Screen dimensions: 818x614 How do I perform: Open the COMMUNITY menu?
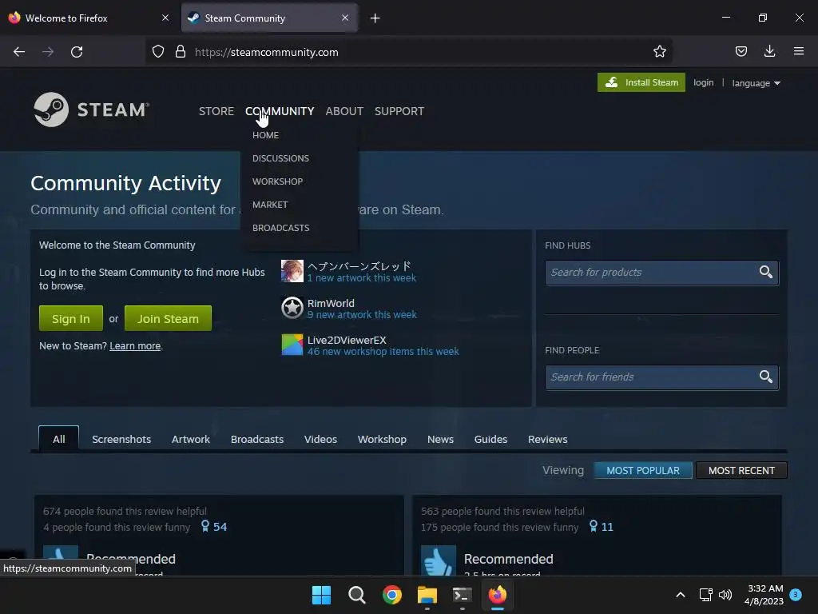click(280, 111)
